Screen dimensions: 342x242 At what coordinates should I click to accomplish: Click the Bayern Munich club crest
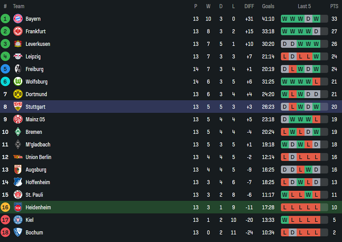18,19
